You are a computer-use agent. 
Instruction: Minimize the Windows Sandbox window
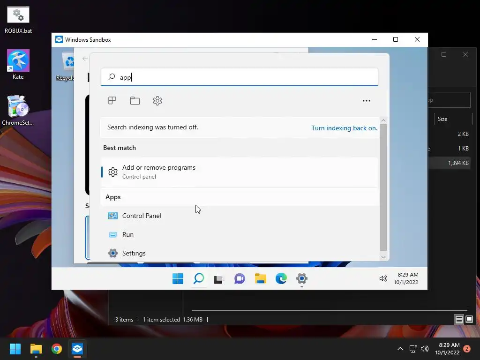click(x=375, y=39)
